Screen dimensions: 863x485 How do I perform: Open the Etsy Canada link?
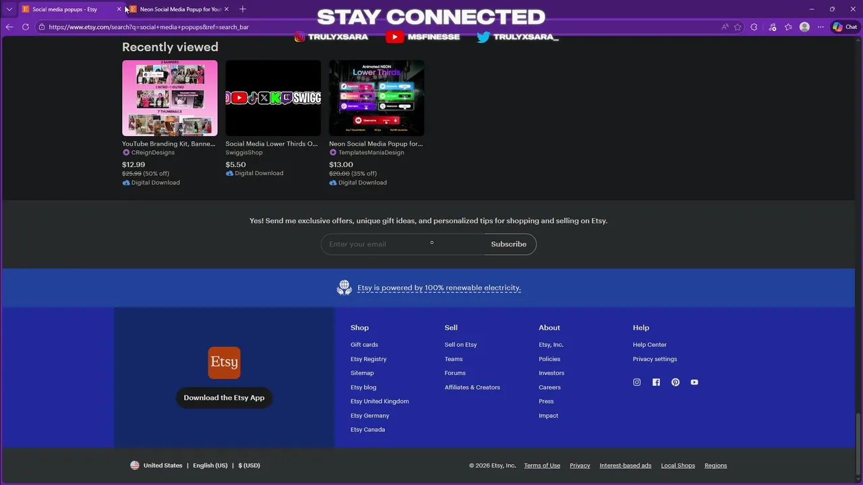click(x=368, y=430)
